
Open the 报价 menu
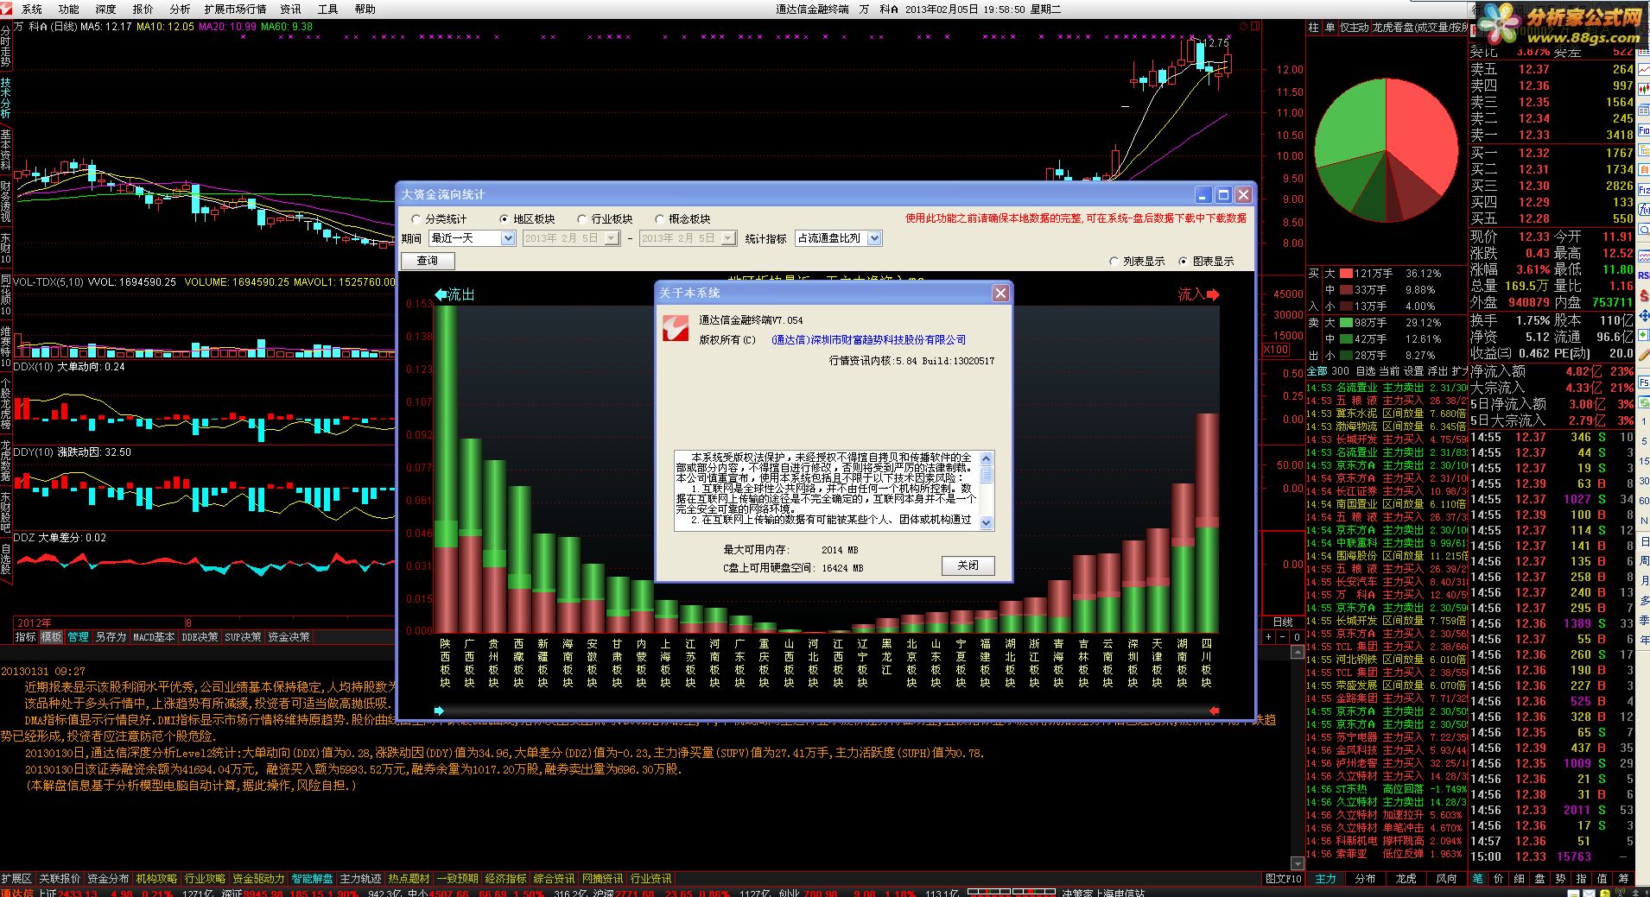(143, 9)
